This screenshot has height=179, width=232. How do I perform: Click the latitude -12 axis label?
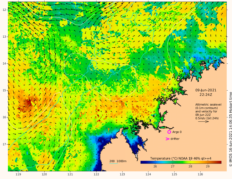(4, 10)
